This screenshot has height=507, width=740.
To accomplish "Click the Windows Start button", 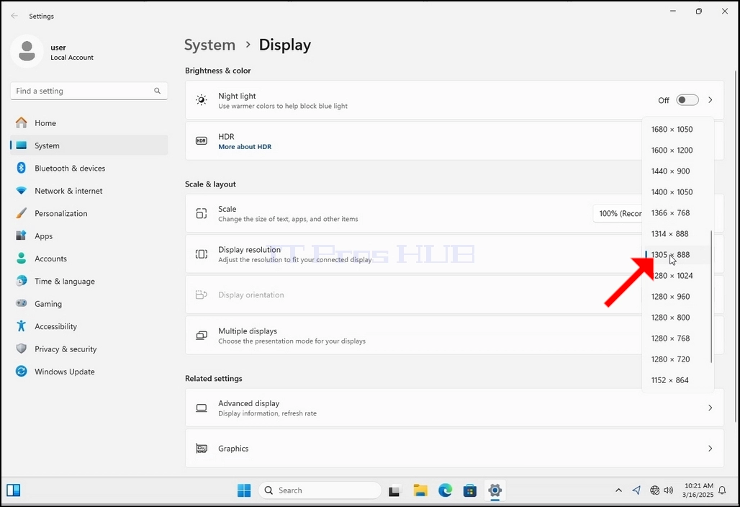I will (x=244, y=490).
